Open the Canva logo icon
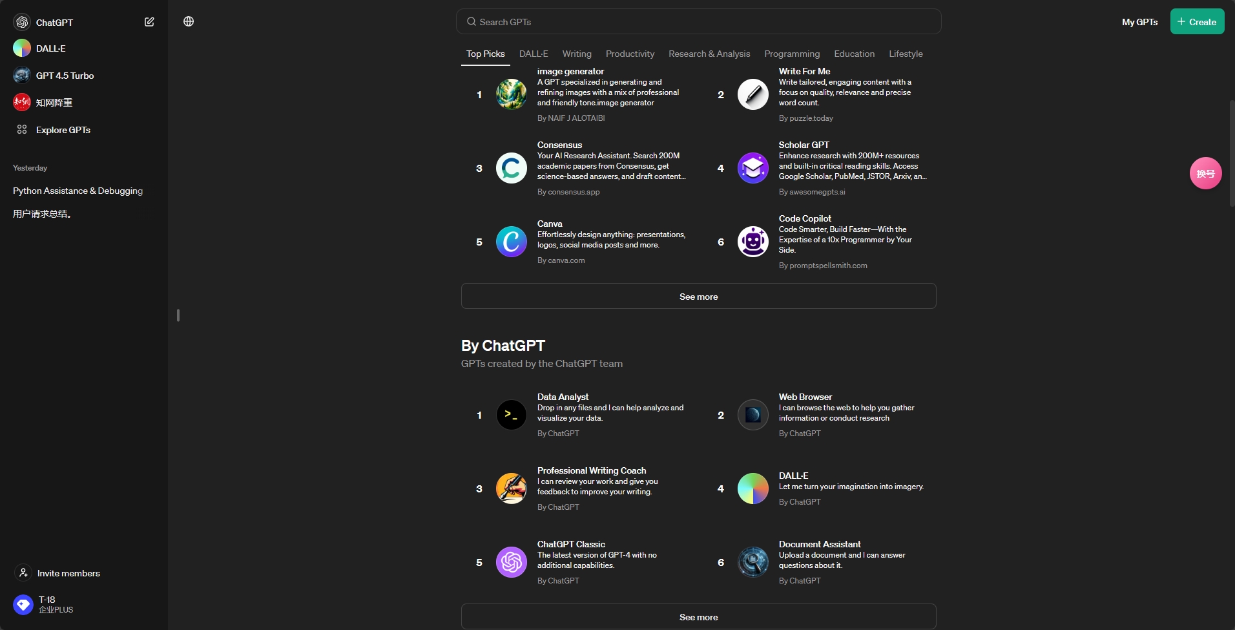Viewport: 1235px width, 630px height. (512, 242)
